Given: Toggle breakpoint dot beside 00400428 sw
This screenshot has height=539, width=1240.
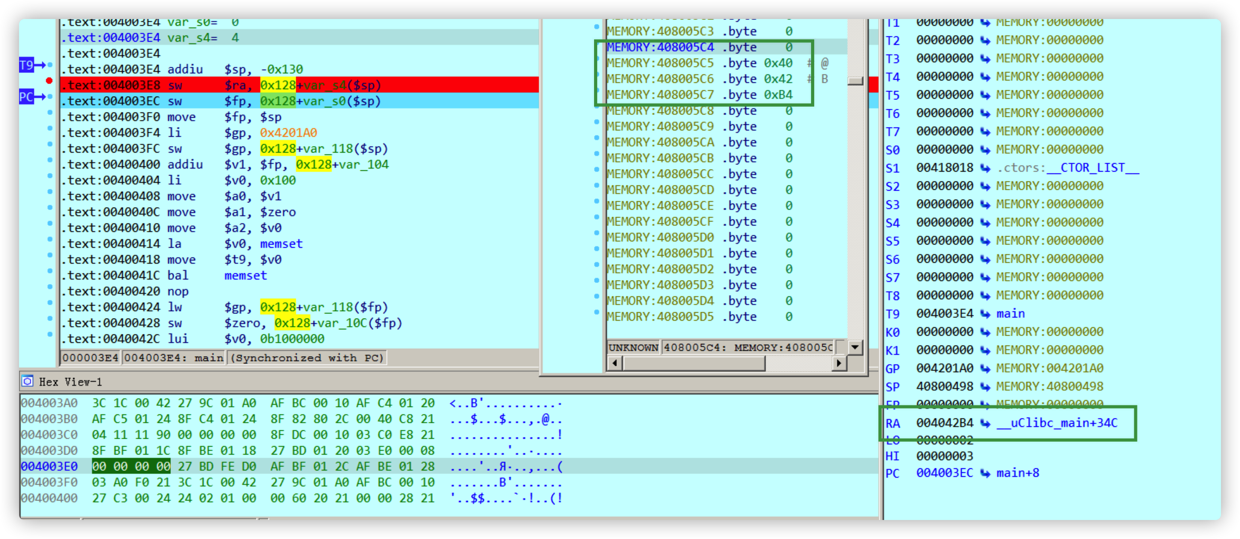Looking at the screenshot, I should click(x=50, y=318).
